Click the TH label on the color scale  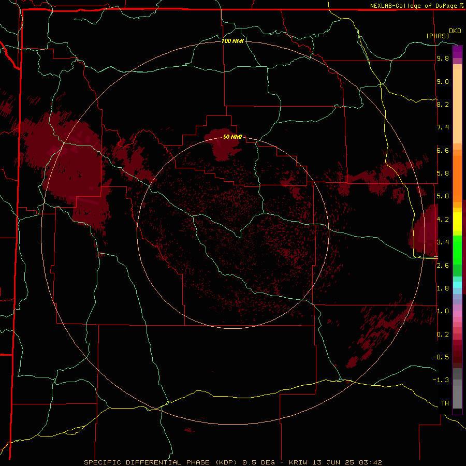pyautogui.click(x=445, y=403)
